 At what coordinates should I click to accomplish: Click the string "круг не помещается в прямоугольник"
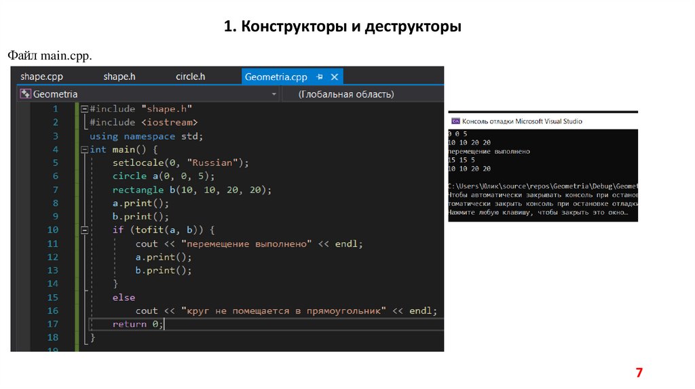point(284,310)
